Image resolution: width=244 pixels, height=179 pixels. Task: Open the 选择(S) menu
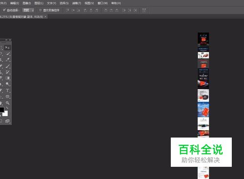64,3
